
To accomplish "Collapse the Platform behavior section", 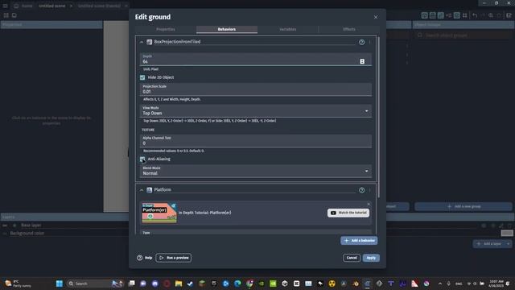I will [x=142, y=190].
